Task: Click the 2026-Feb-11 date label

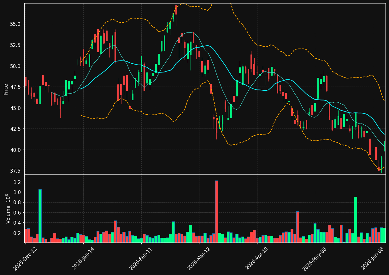Action: pyautogui.click(x=141, y=259)
